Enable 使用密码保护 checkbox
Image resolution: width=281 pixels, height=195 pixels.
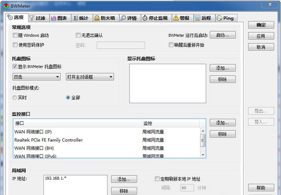(15, 45)
